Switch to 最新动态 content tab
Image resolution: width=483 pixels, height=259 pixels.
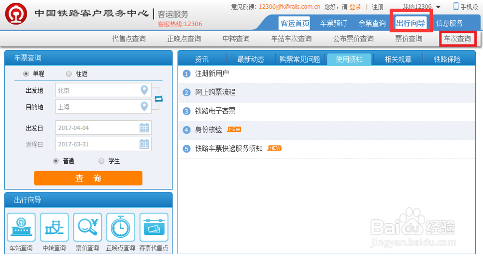(x=251, y=59)
